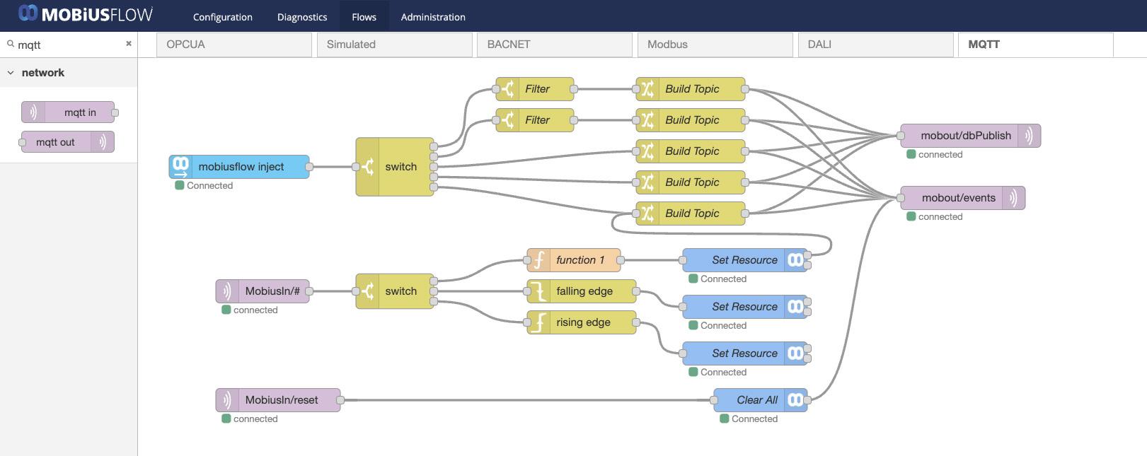Click the mobiusflow inject output port

(309, 167)
